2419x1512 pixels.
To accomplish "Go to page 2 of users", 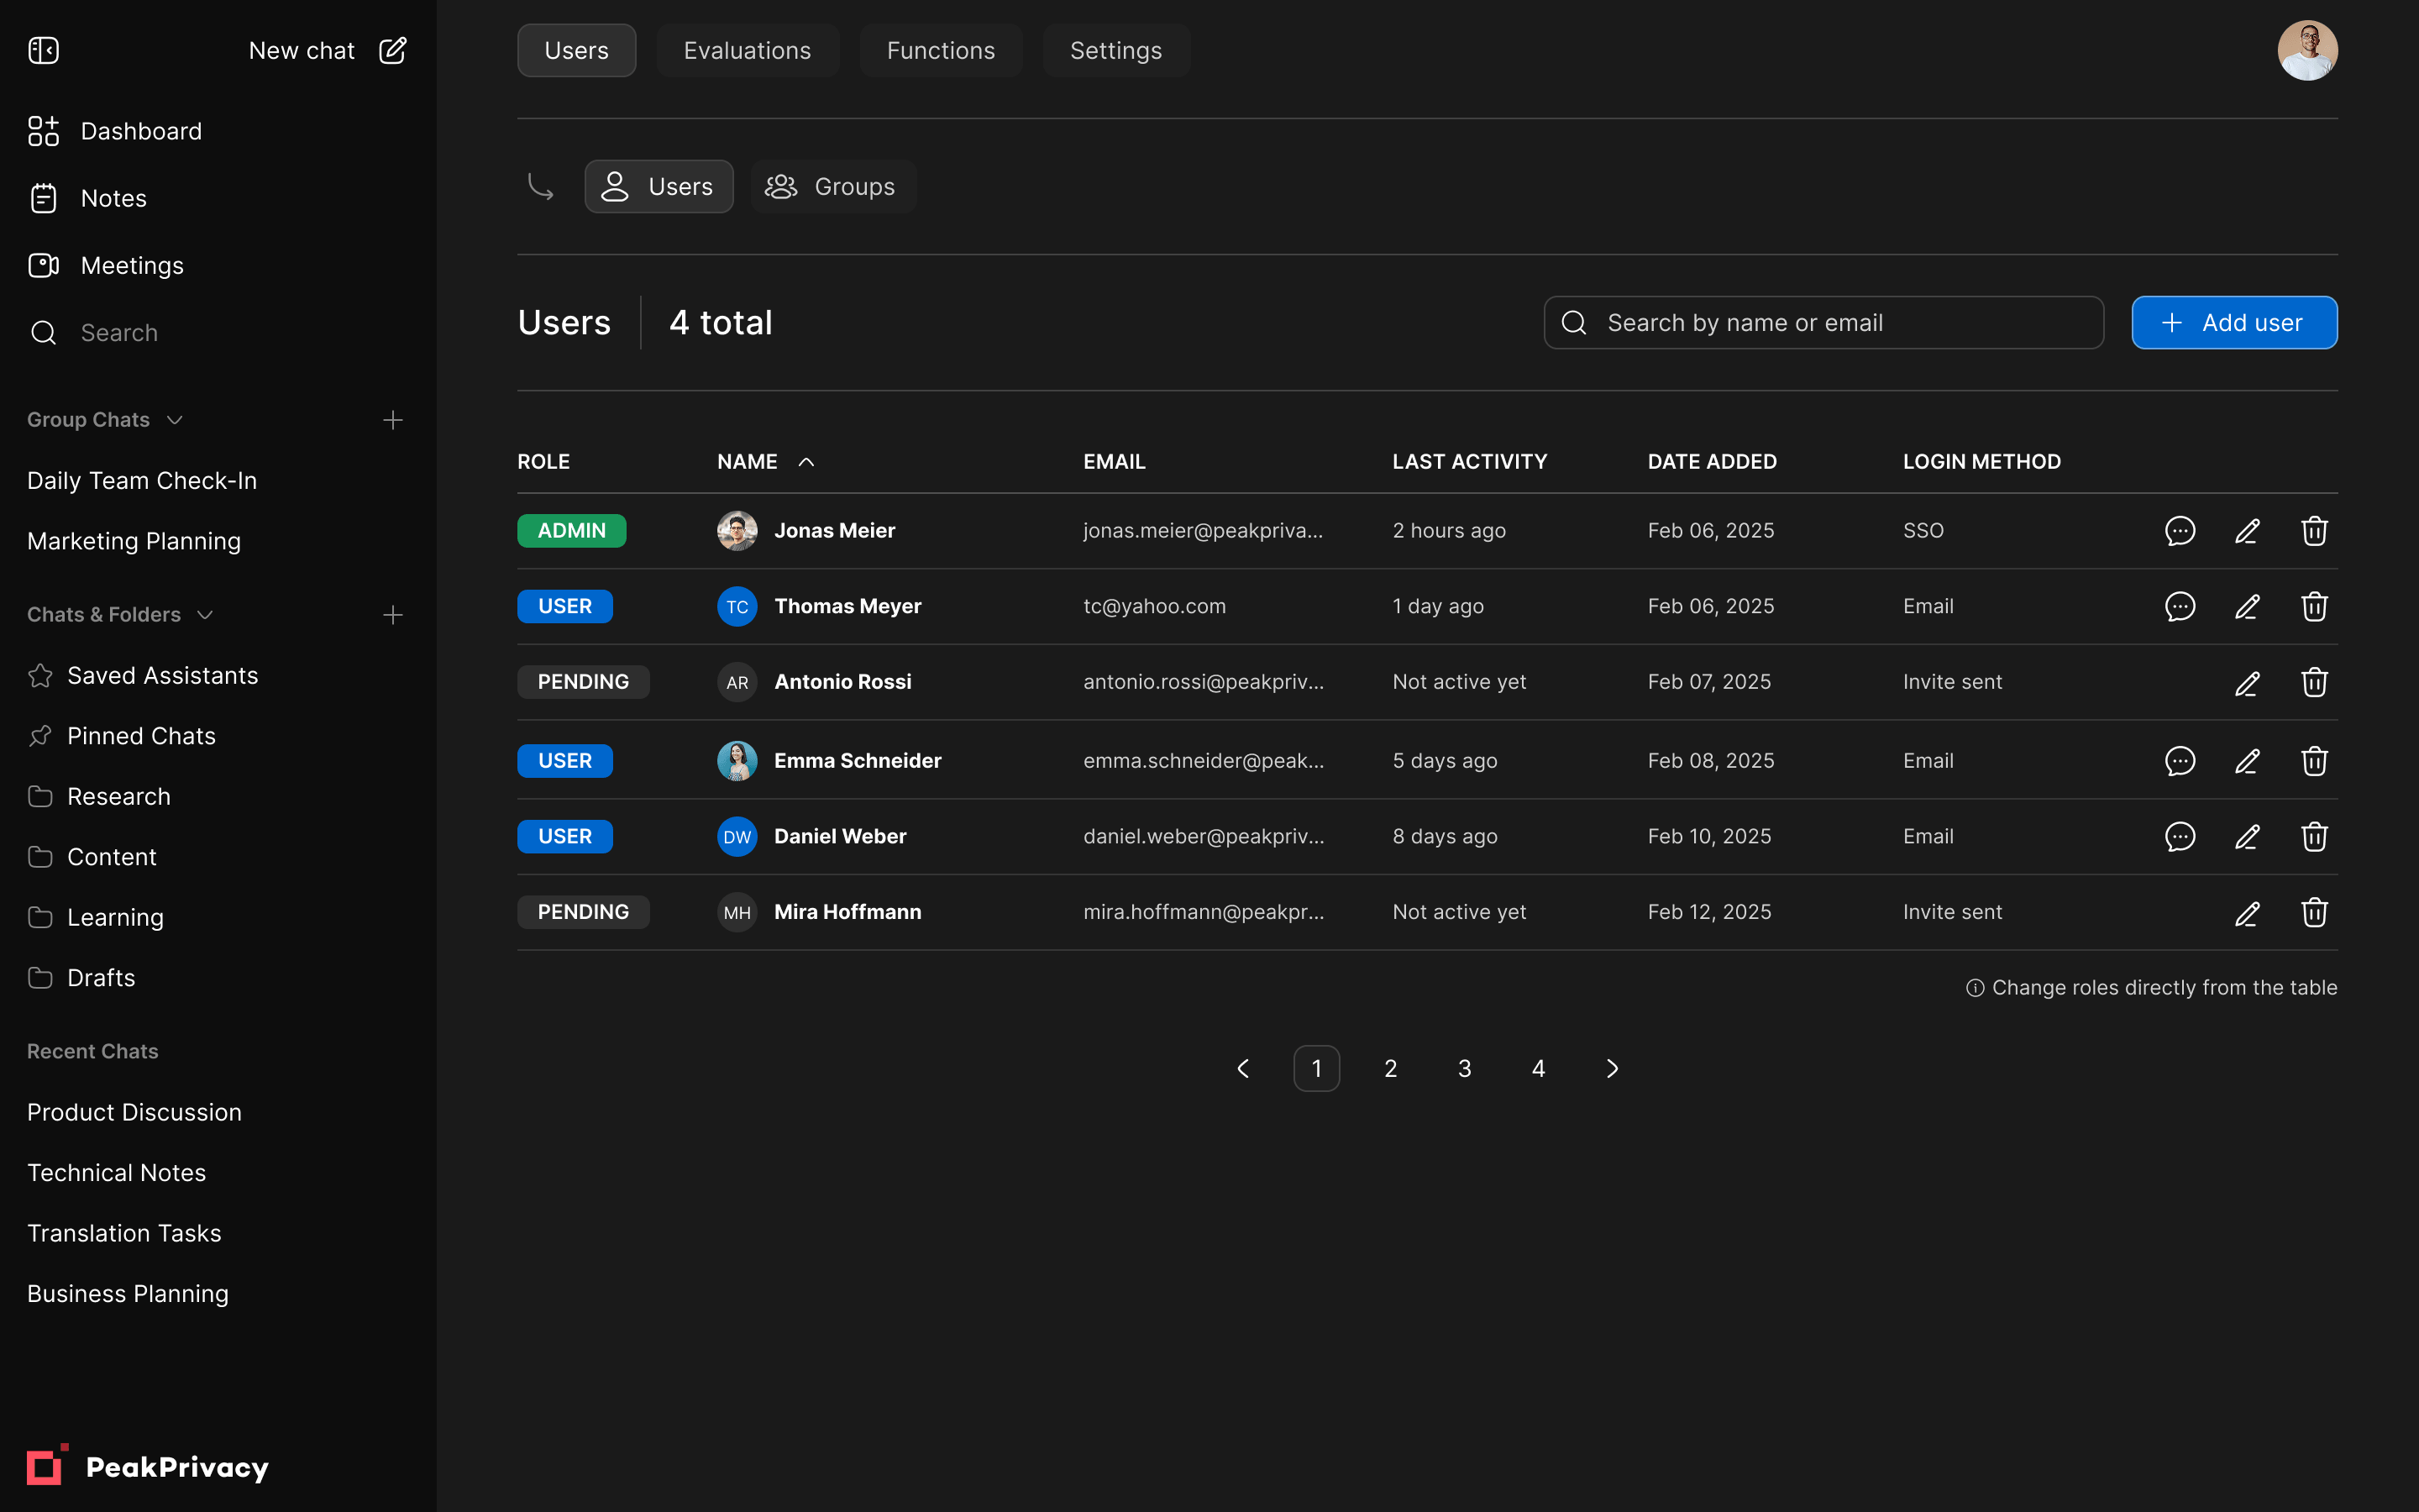I will click(1390, 1069).
